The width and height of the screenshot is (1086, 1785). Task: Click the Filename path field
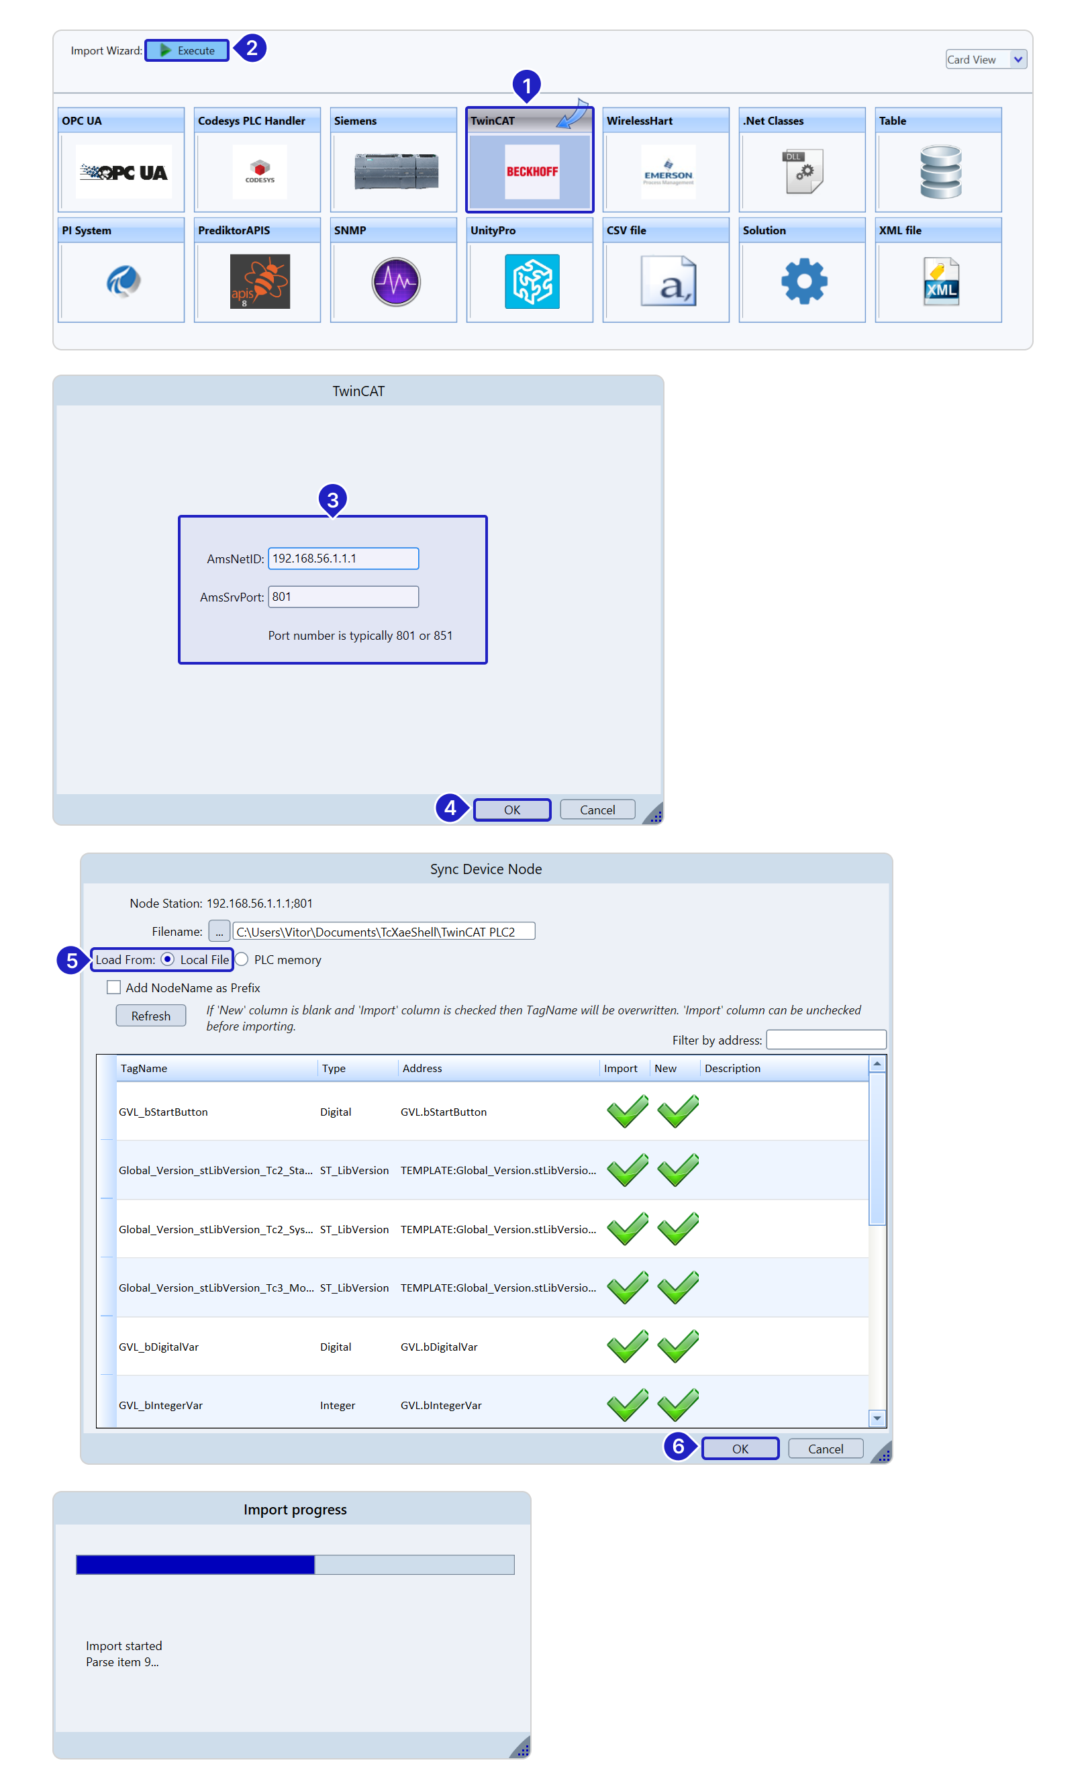click(x=384, y=932)
